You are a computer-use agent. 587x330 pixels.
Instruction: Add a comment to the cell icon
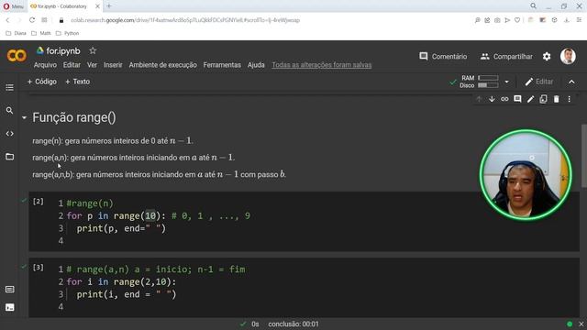click(517, 99)
